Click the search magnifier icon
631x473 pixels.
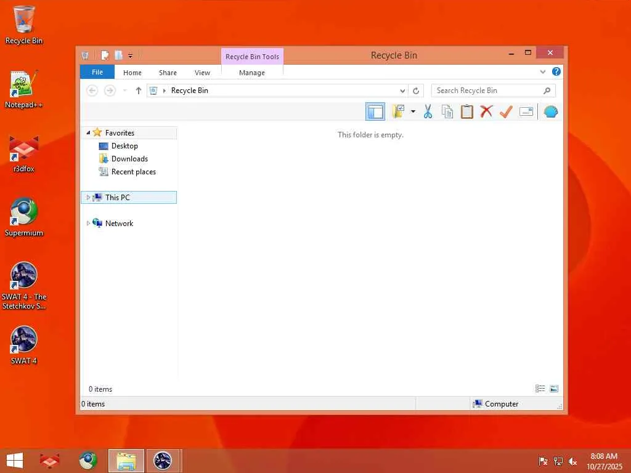pos(547,91)
